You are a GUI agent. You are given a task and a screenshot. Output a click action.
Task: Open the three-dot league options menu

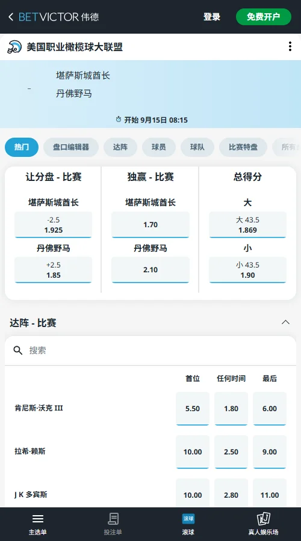[290, 46]
